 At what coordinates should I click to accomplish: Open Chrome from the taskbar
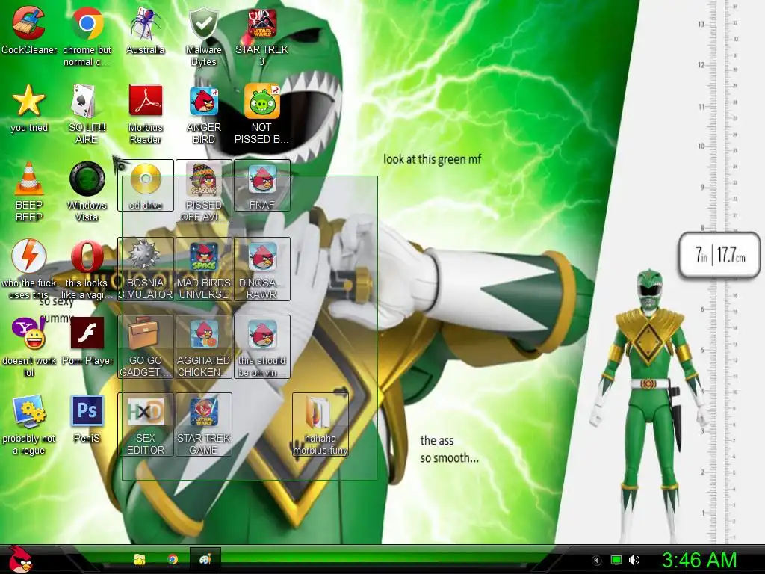point(173,559)
